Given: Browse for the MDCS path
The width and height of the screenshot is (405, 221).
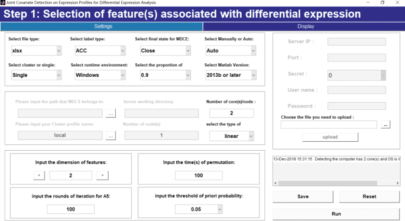Looking at the screenshot, I should coord(111,113).
